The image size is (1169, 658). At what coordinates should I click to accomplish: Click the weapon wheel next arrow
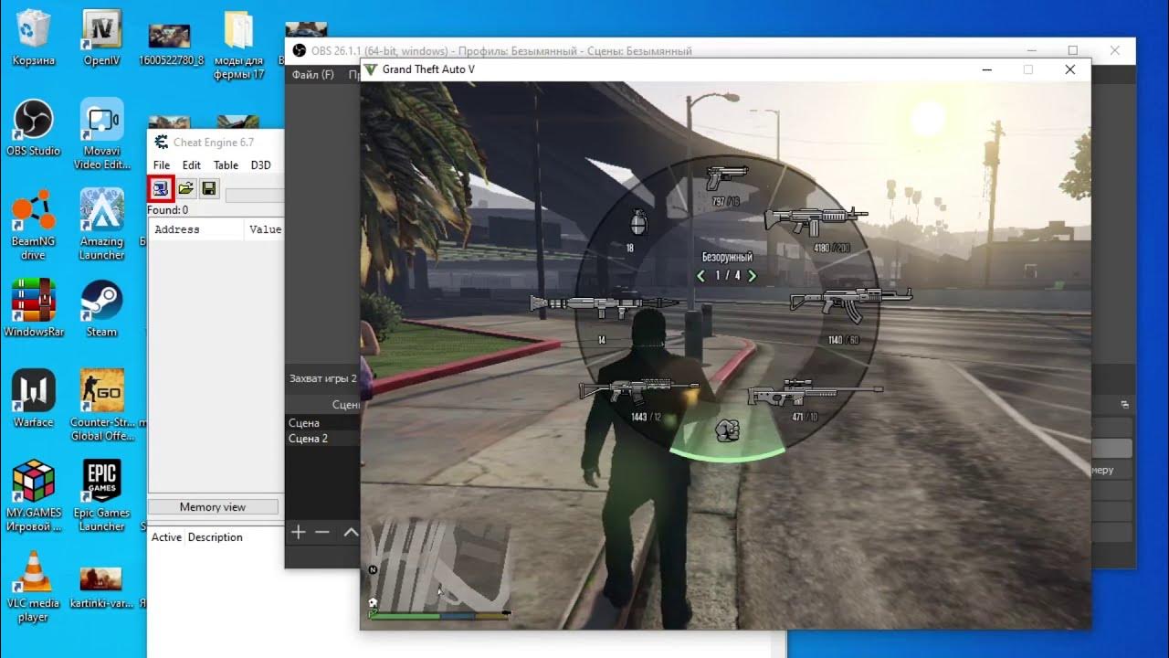pos(753,275)
